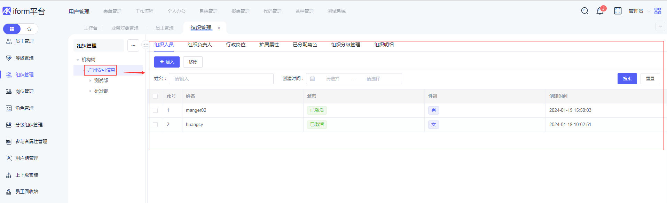Collapse the organization tree panel
667x203 pixels.
point(146,45)
